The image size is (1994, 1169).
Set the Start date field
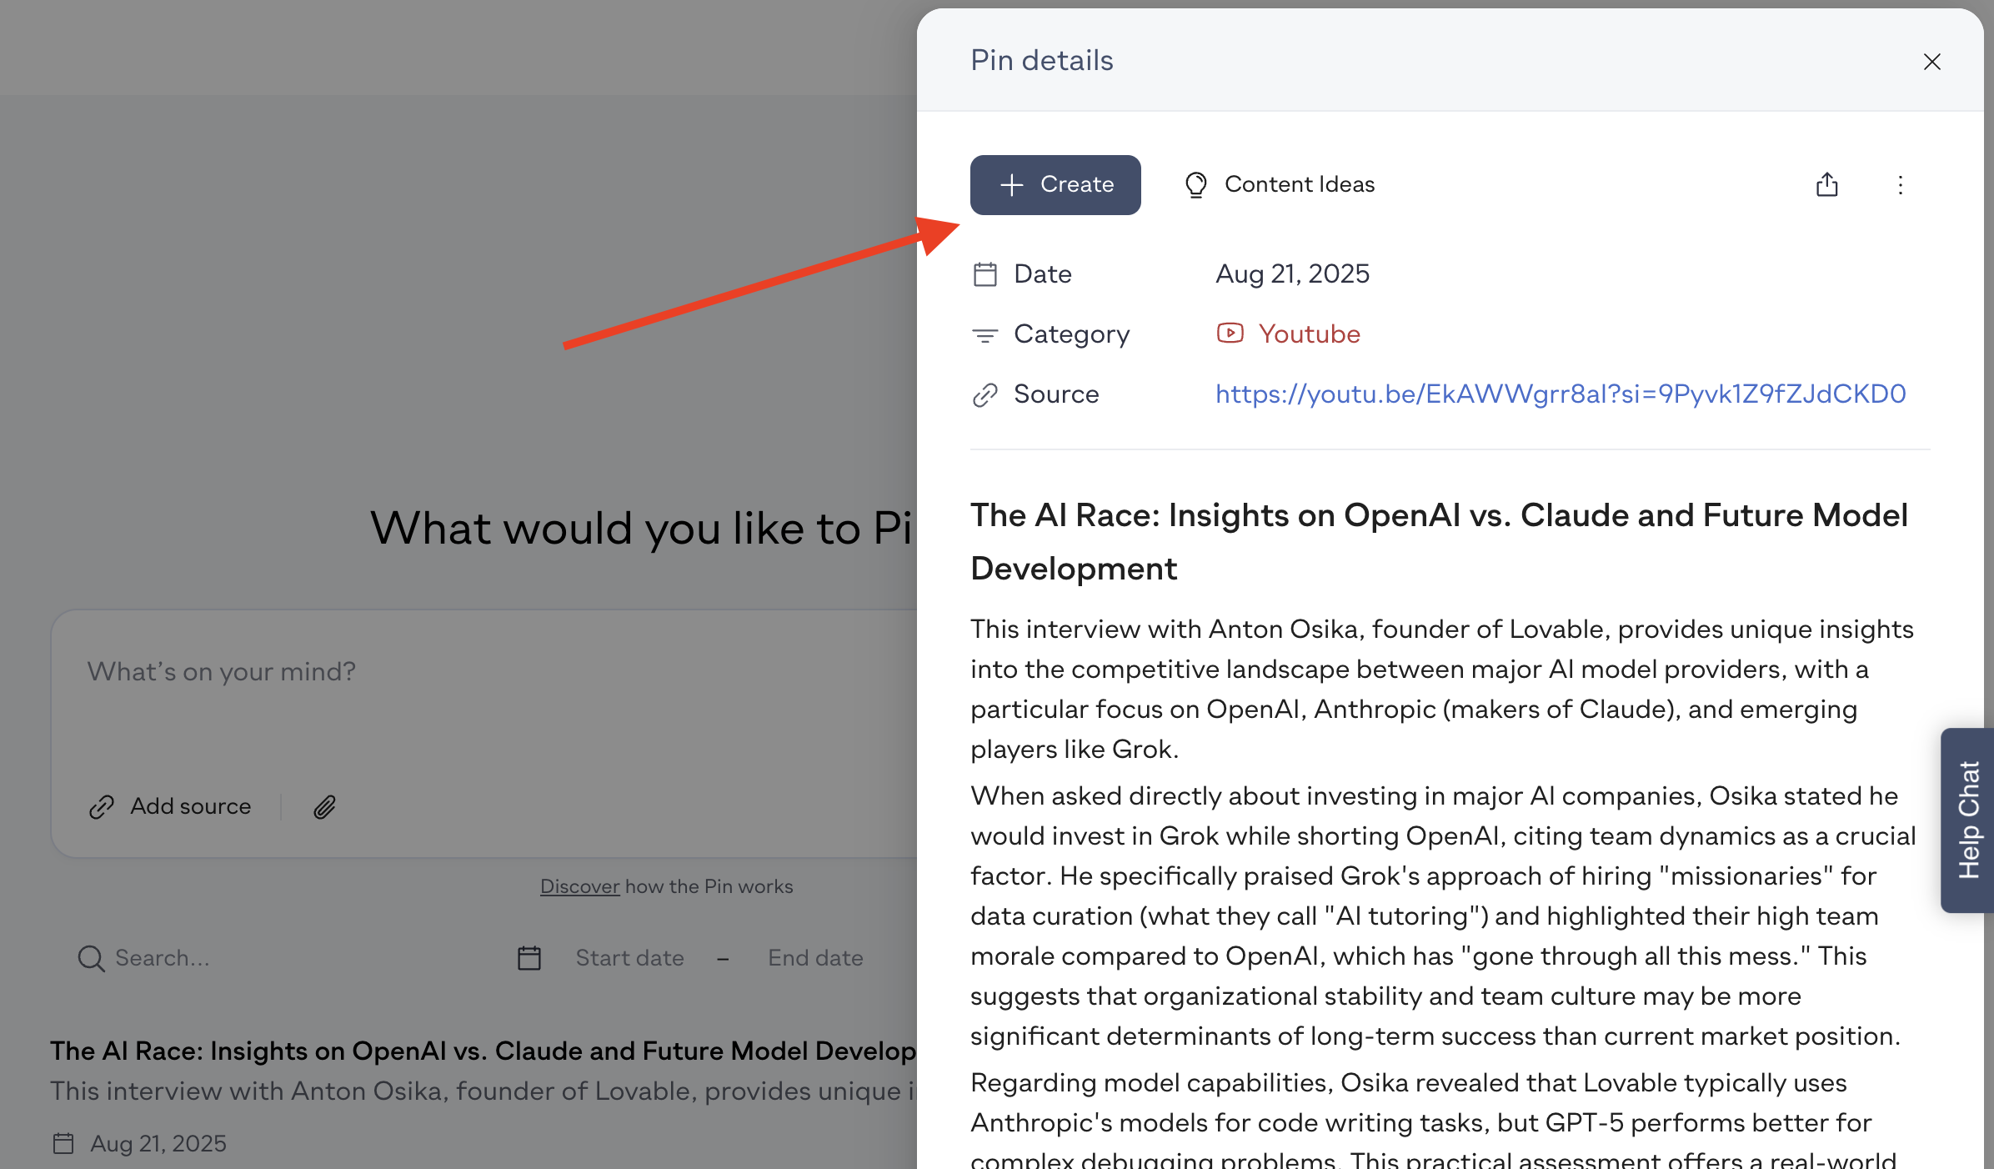(629, 958)
